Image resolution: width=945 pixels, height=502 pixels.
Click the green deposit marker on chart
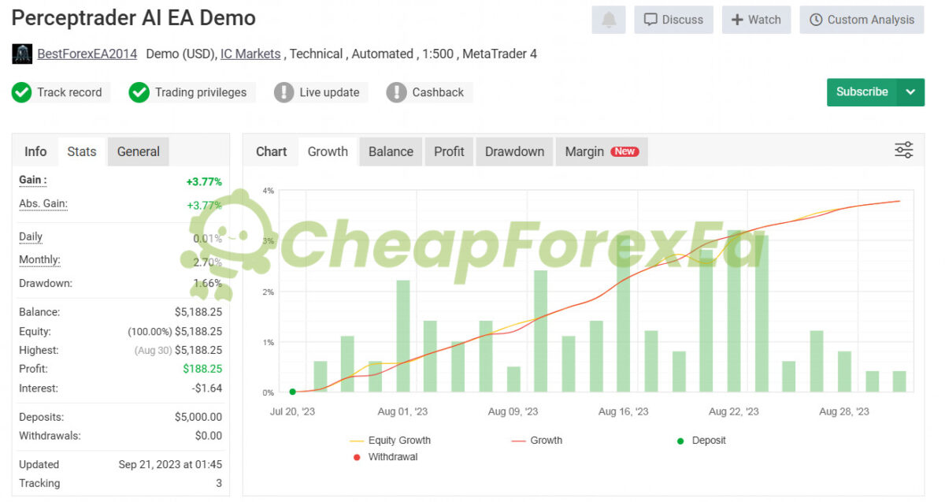point(292,392)
